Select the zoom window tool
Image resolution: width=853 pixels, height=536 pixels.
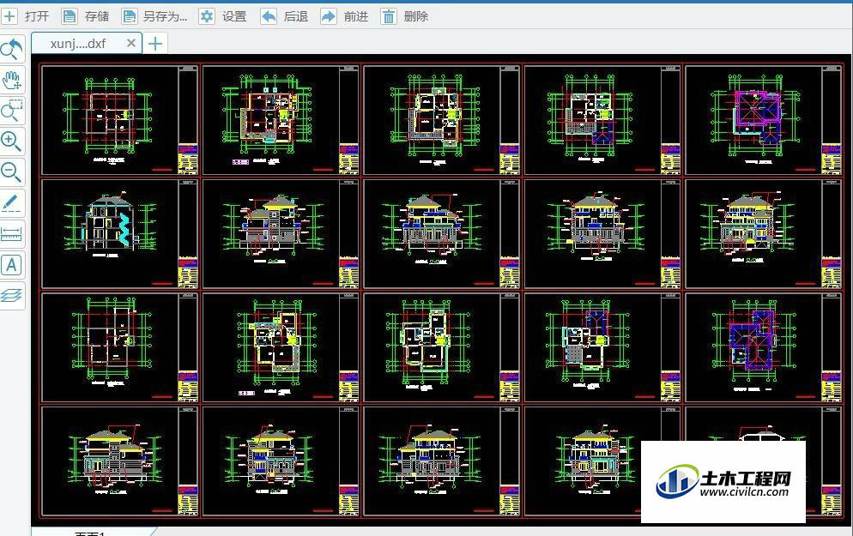(12, 111)
